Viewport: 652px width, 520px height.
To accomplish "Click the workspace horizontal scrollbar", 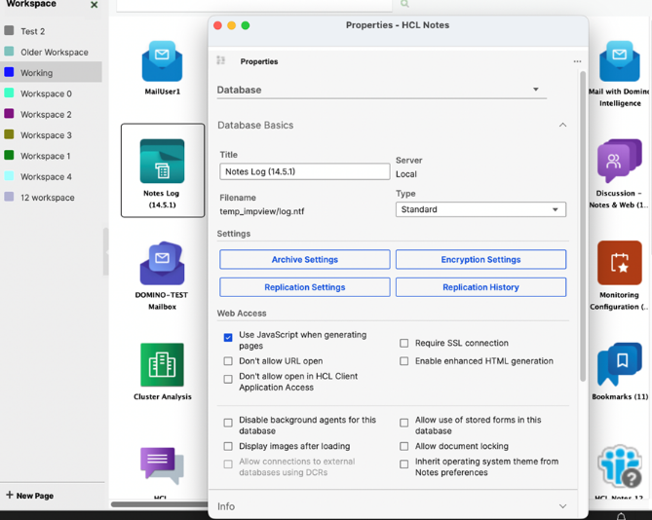I will (160, 504).
